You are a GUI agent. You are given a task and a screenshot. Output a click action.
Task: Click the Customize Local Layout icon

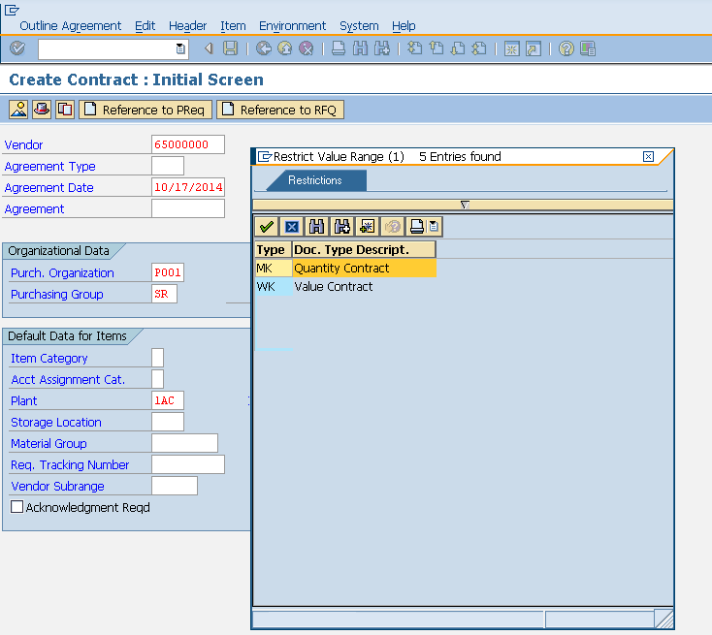coord(588,48)
